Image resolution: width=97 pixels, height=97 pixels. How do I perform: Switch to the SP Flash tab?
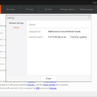29,9
